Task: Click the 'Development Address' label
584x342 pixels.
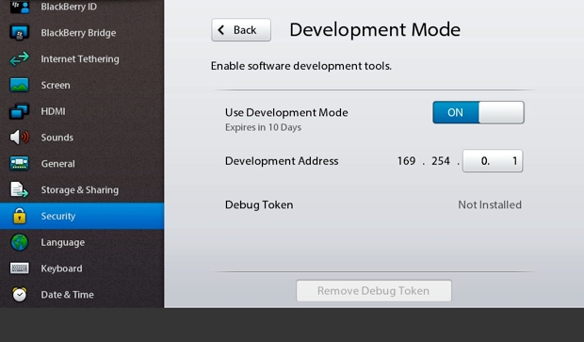Action: click(282, 160)
